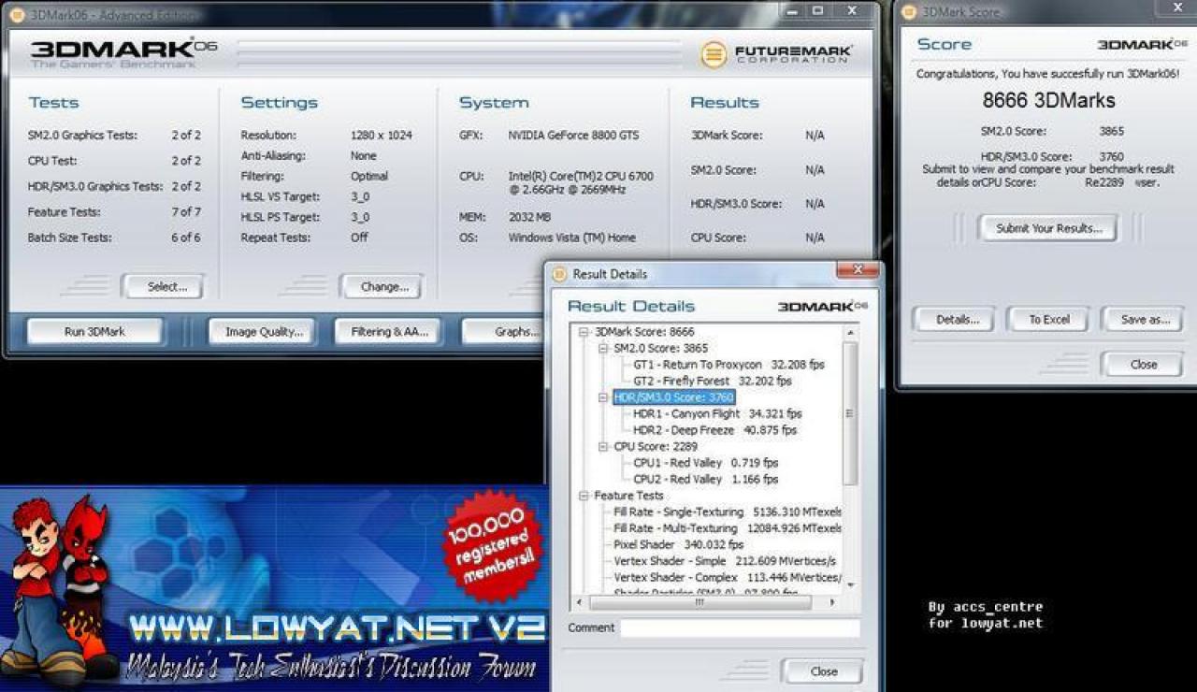Collapse the CPU Score: 2289 node
This screenshot has height=692, width=1197.
click(x=603, y=447)
